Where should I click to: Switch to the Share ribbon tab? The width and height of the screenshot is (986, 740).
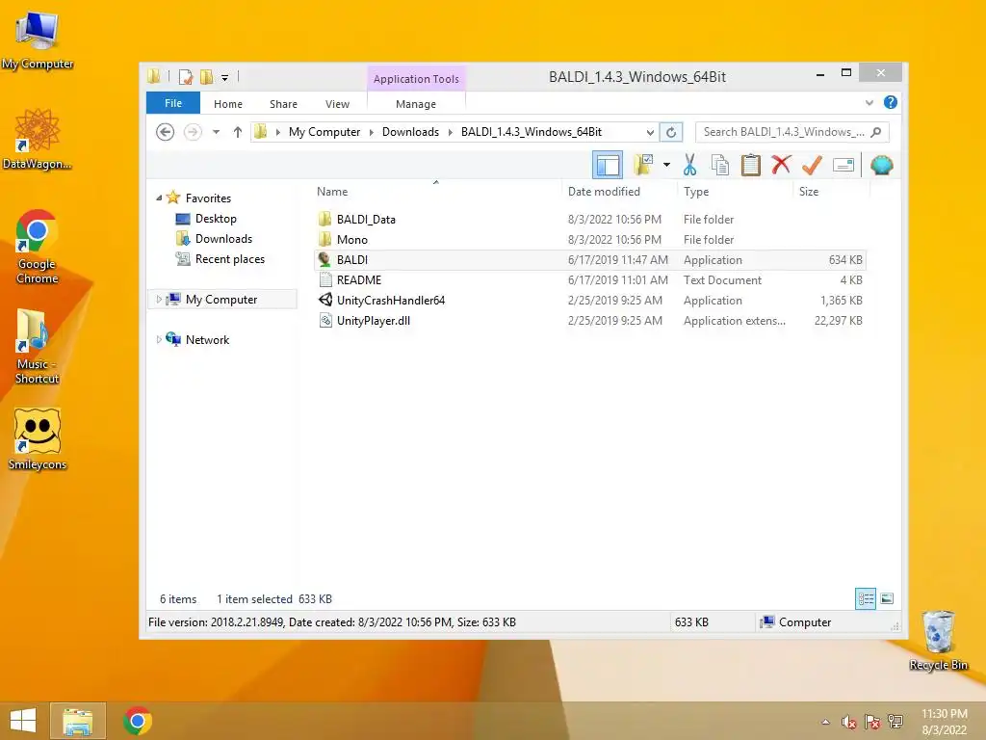point(283,104)
